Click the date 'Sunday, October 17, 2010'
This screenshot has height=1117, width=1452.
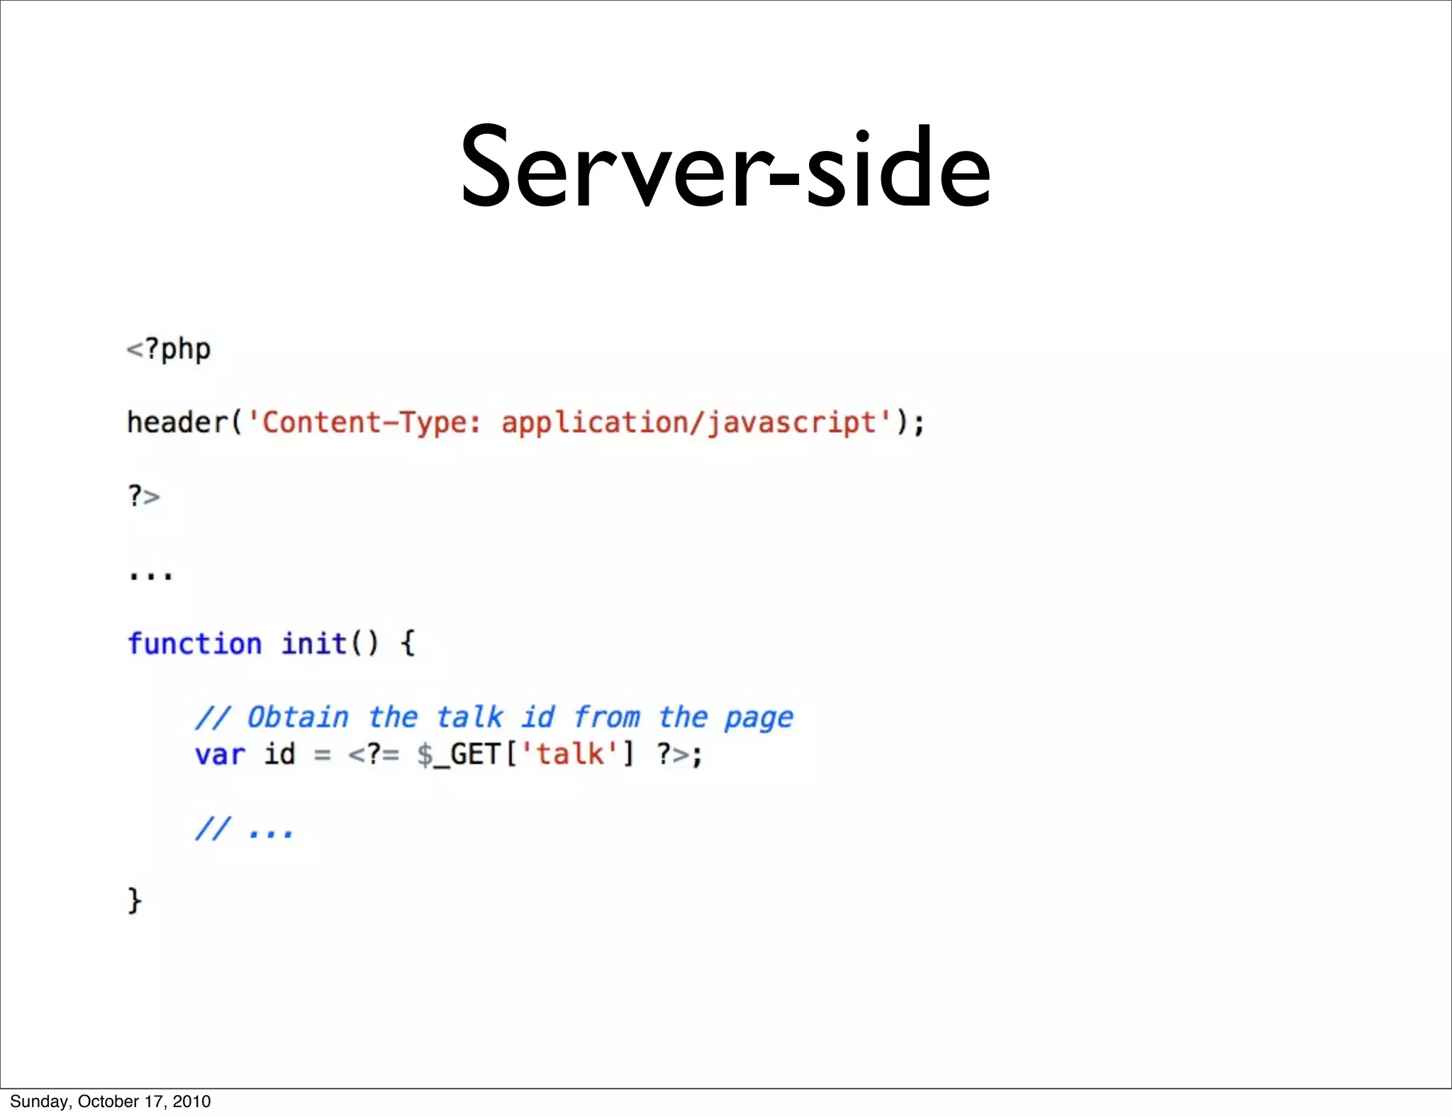pos(110,1101)
